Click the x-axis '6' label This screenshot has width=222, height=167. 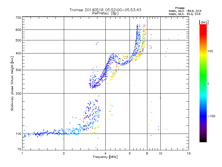click(x=130, y=153)
